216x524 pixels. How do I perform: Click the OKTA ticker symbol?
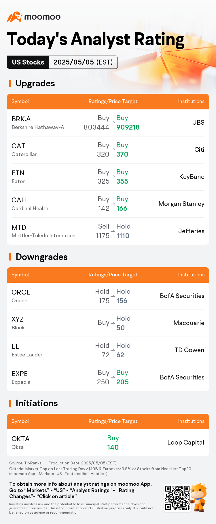pos(20,439)
